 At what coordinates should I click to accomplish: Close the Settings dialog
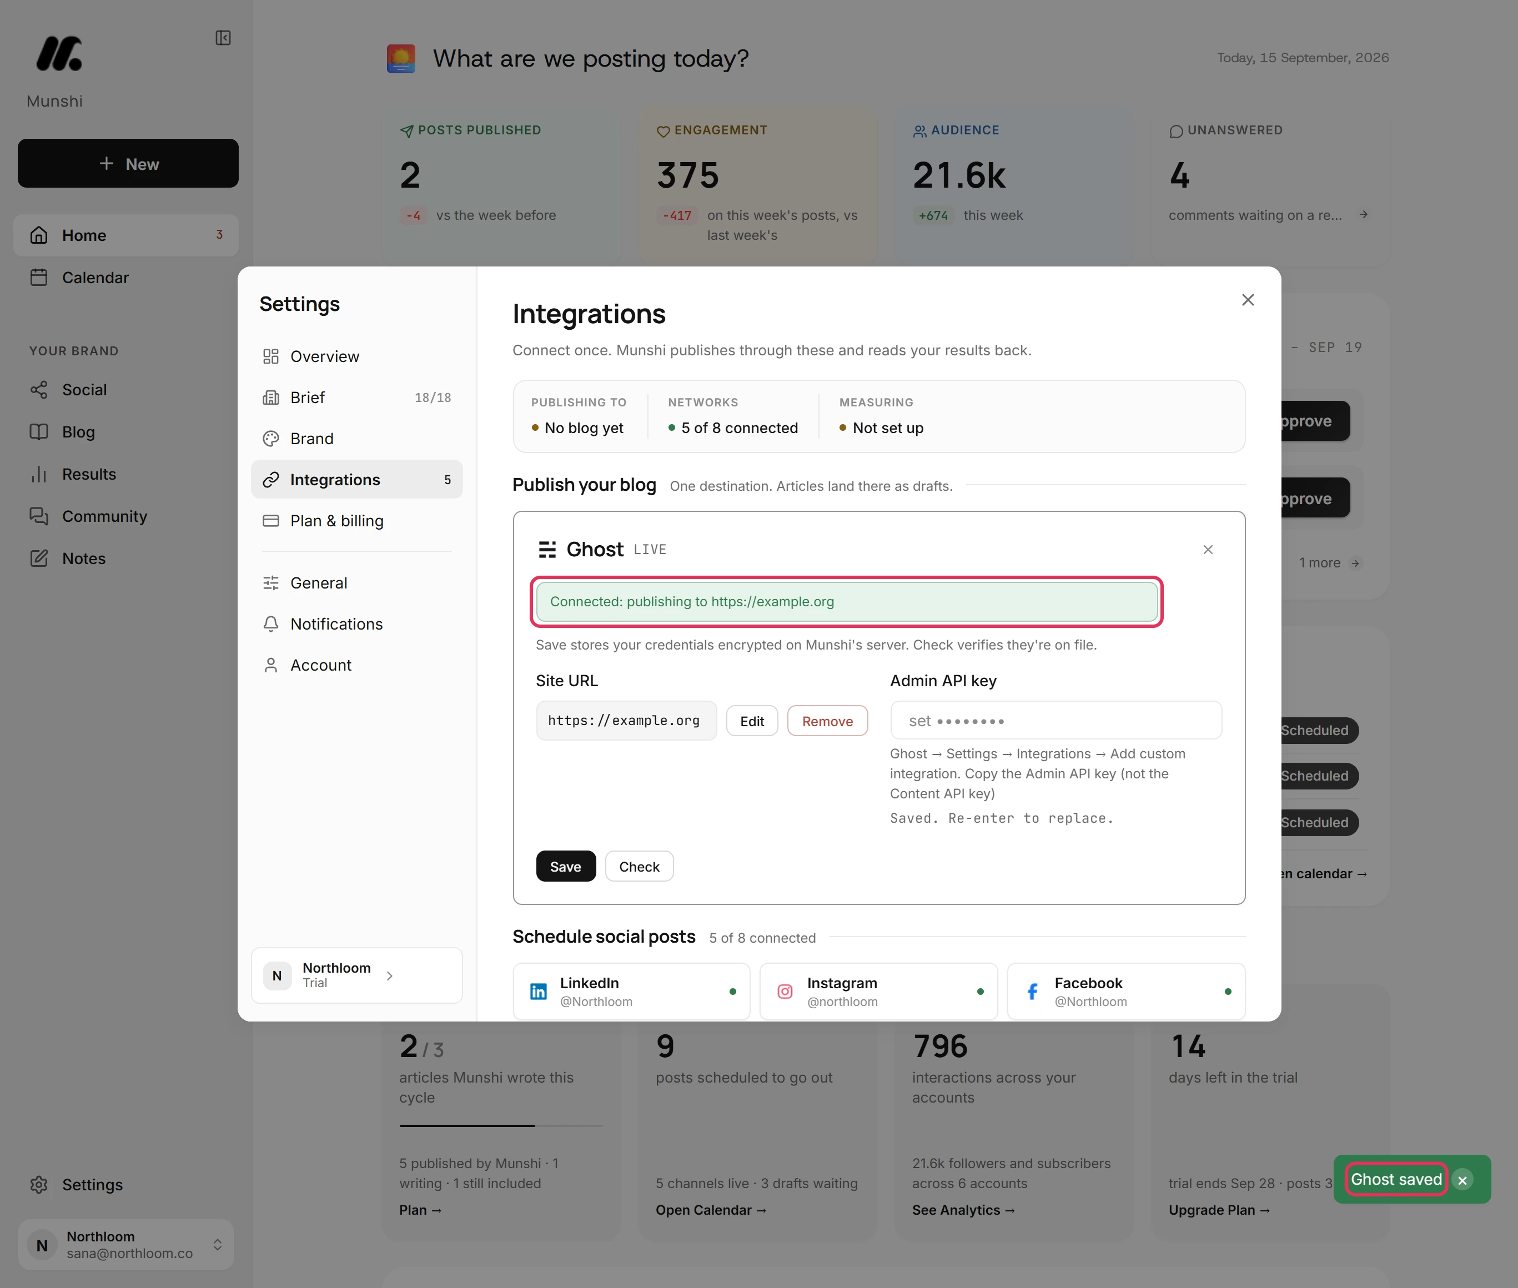point(1248,300)
